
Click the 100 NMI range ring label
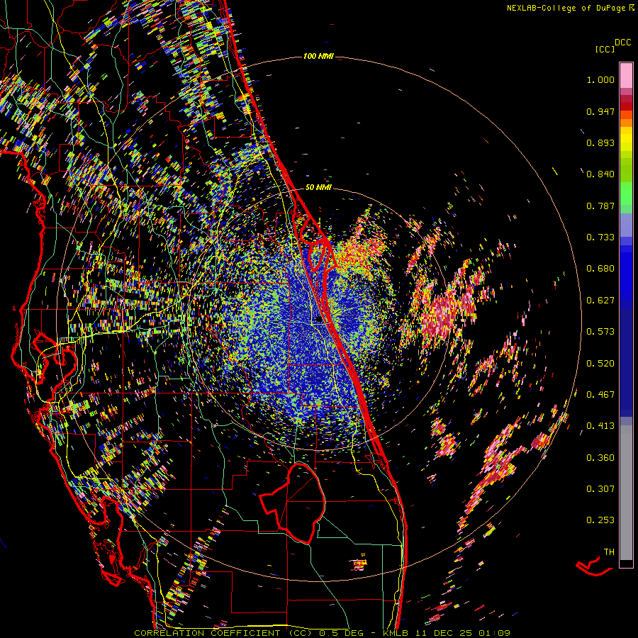318,56
